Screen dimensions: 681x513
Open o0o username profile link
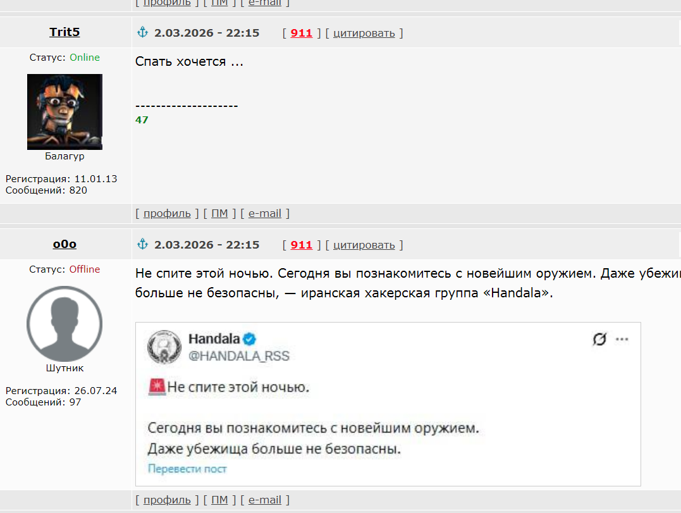pos(64,244)
